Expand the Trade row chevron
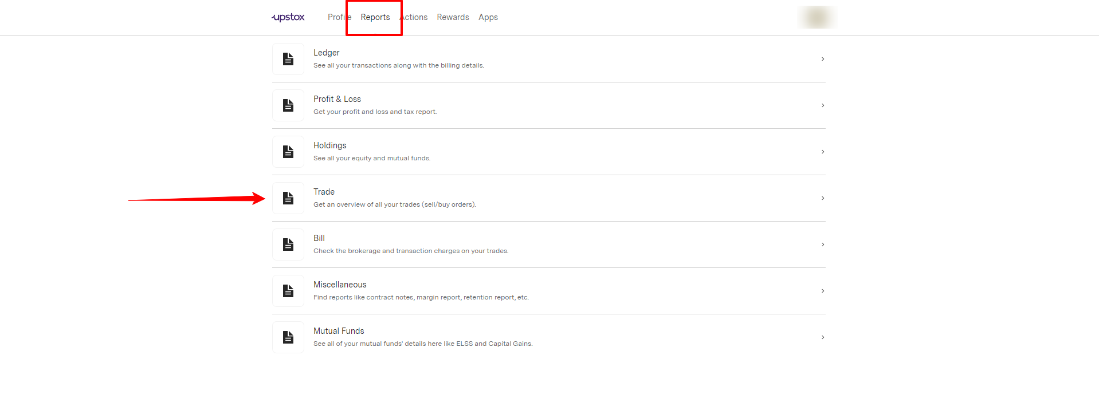Screen dimensions: 1099x414 (822, 198)
